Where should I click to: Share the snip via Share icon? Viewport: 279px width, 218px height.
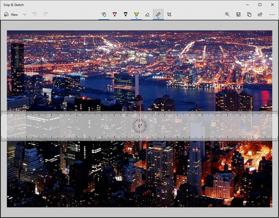tap(260, 14)
